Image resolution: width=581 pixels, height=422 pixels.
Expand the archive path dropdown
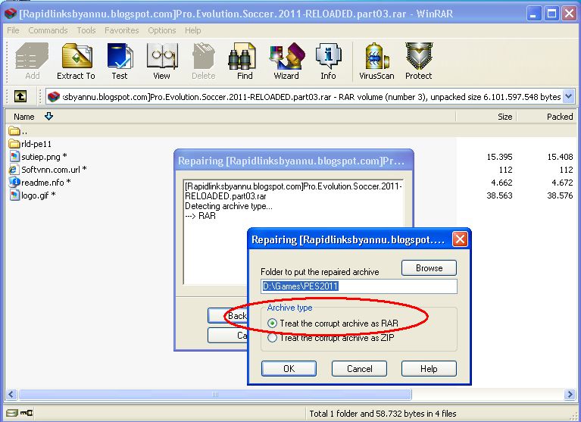pos(568,97)
